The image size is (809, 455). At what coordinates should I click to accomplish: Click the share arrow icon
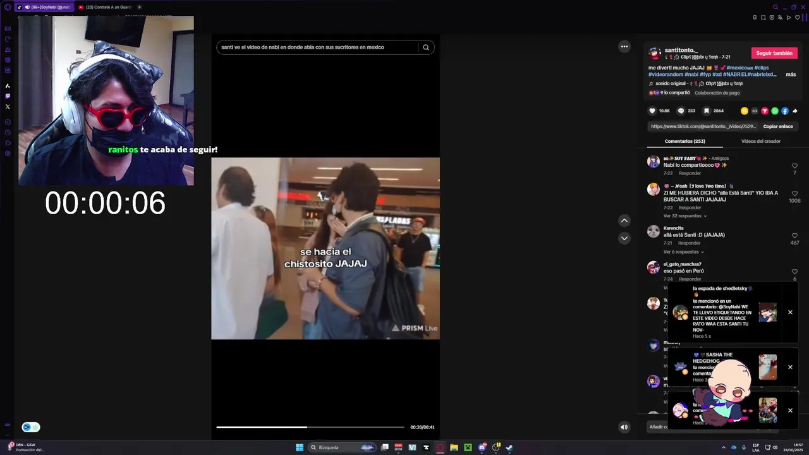(x=795, y=111)
